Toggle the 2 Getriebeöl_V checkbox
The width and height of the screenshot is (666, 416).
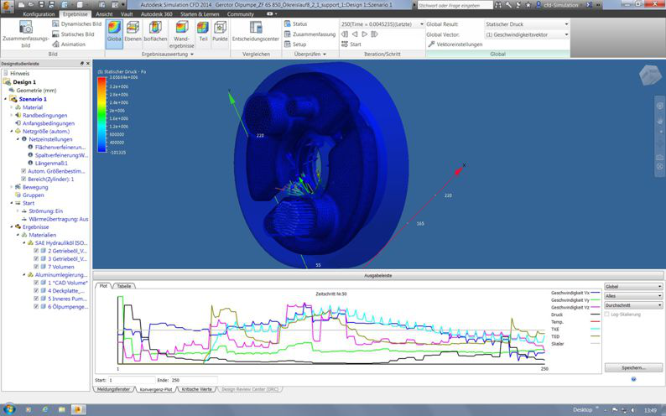tap(36, 251)
